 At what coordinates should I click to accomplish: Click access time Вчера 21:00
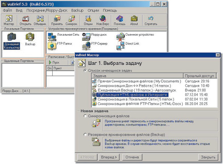(x=195, y=90)
